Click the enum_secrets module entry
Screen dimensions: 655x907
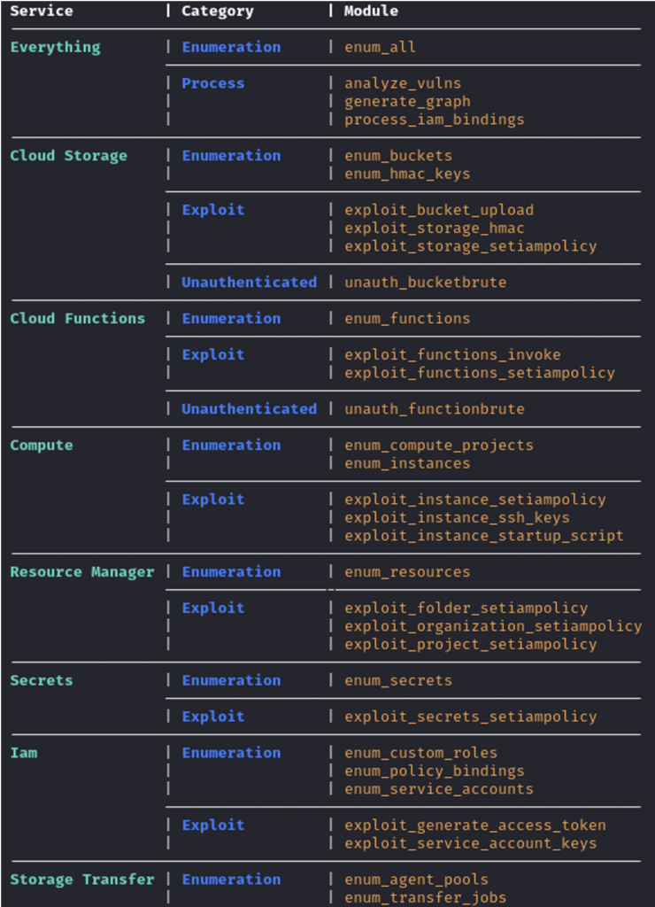(x=398, y=680)
